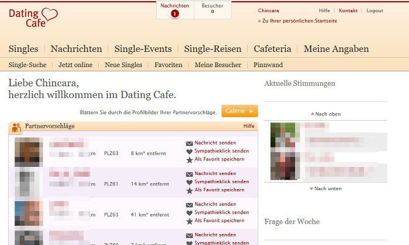Go to Single-Events in main navigation
Screen dimensions: 409x245
143,49
